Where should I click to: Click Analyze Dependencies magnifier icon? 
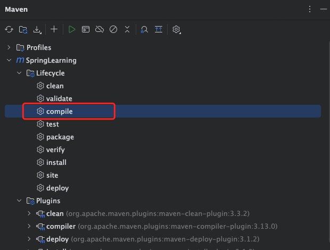[144, 29]
